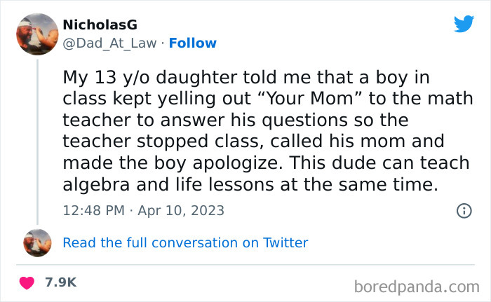Screen dimensions: 491x302
Task: Click the Twitter bird logo
Action: click(464, 25)
